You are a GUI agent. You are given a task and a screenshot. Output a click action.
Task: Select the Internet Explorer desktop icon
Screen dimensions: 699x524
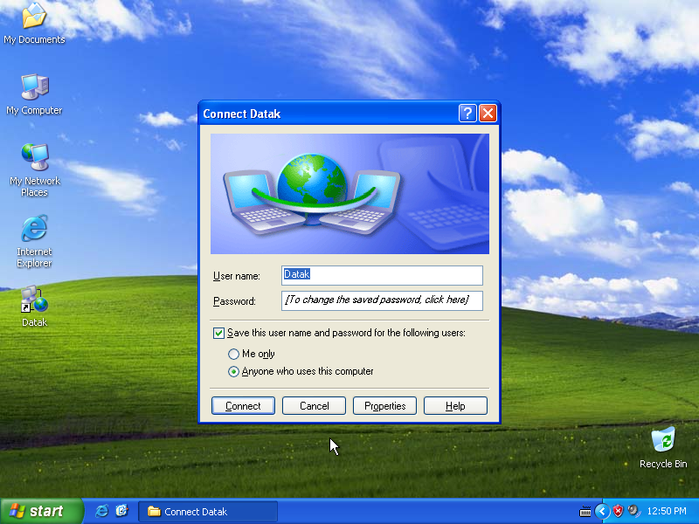tap(34, 241)
